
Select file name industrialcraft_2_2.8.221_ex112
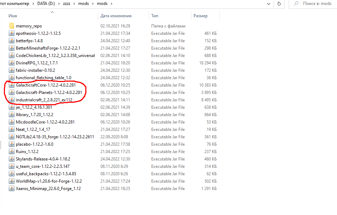point(44,100)
